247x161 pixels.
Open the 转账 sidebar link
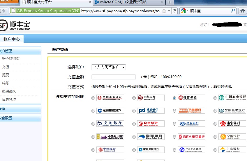tap(5, 83)
